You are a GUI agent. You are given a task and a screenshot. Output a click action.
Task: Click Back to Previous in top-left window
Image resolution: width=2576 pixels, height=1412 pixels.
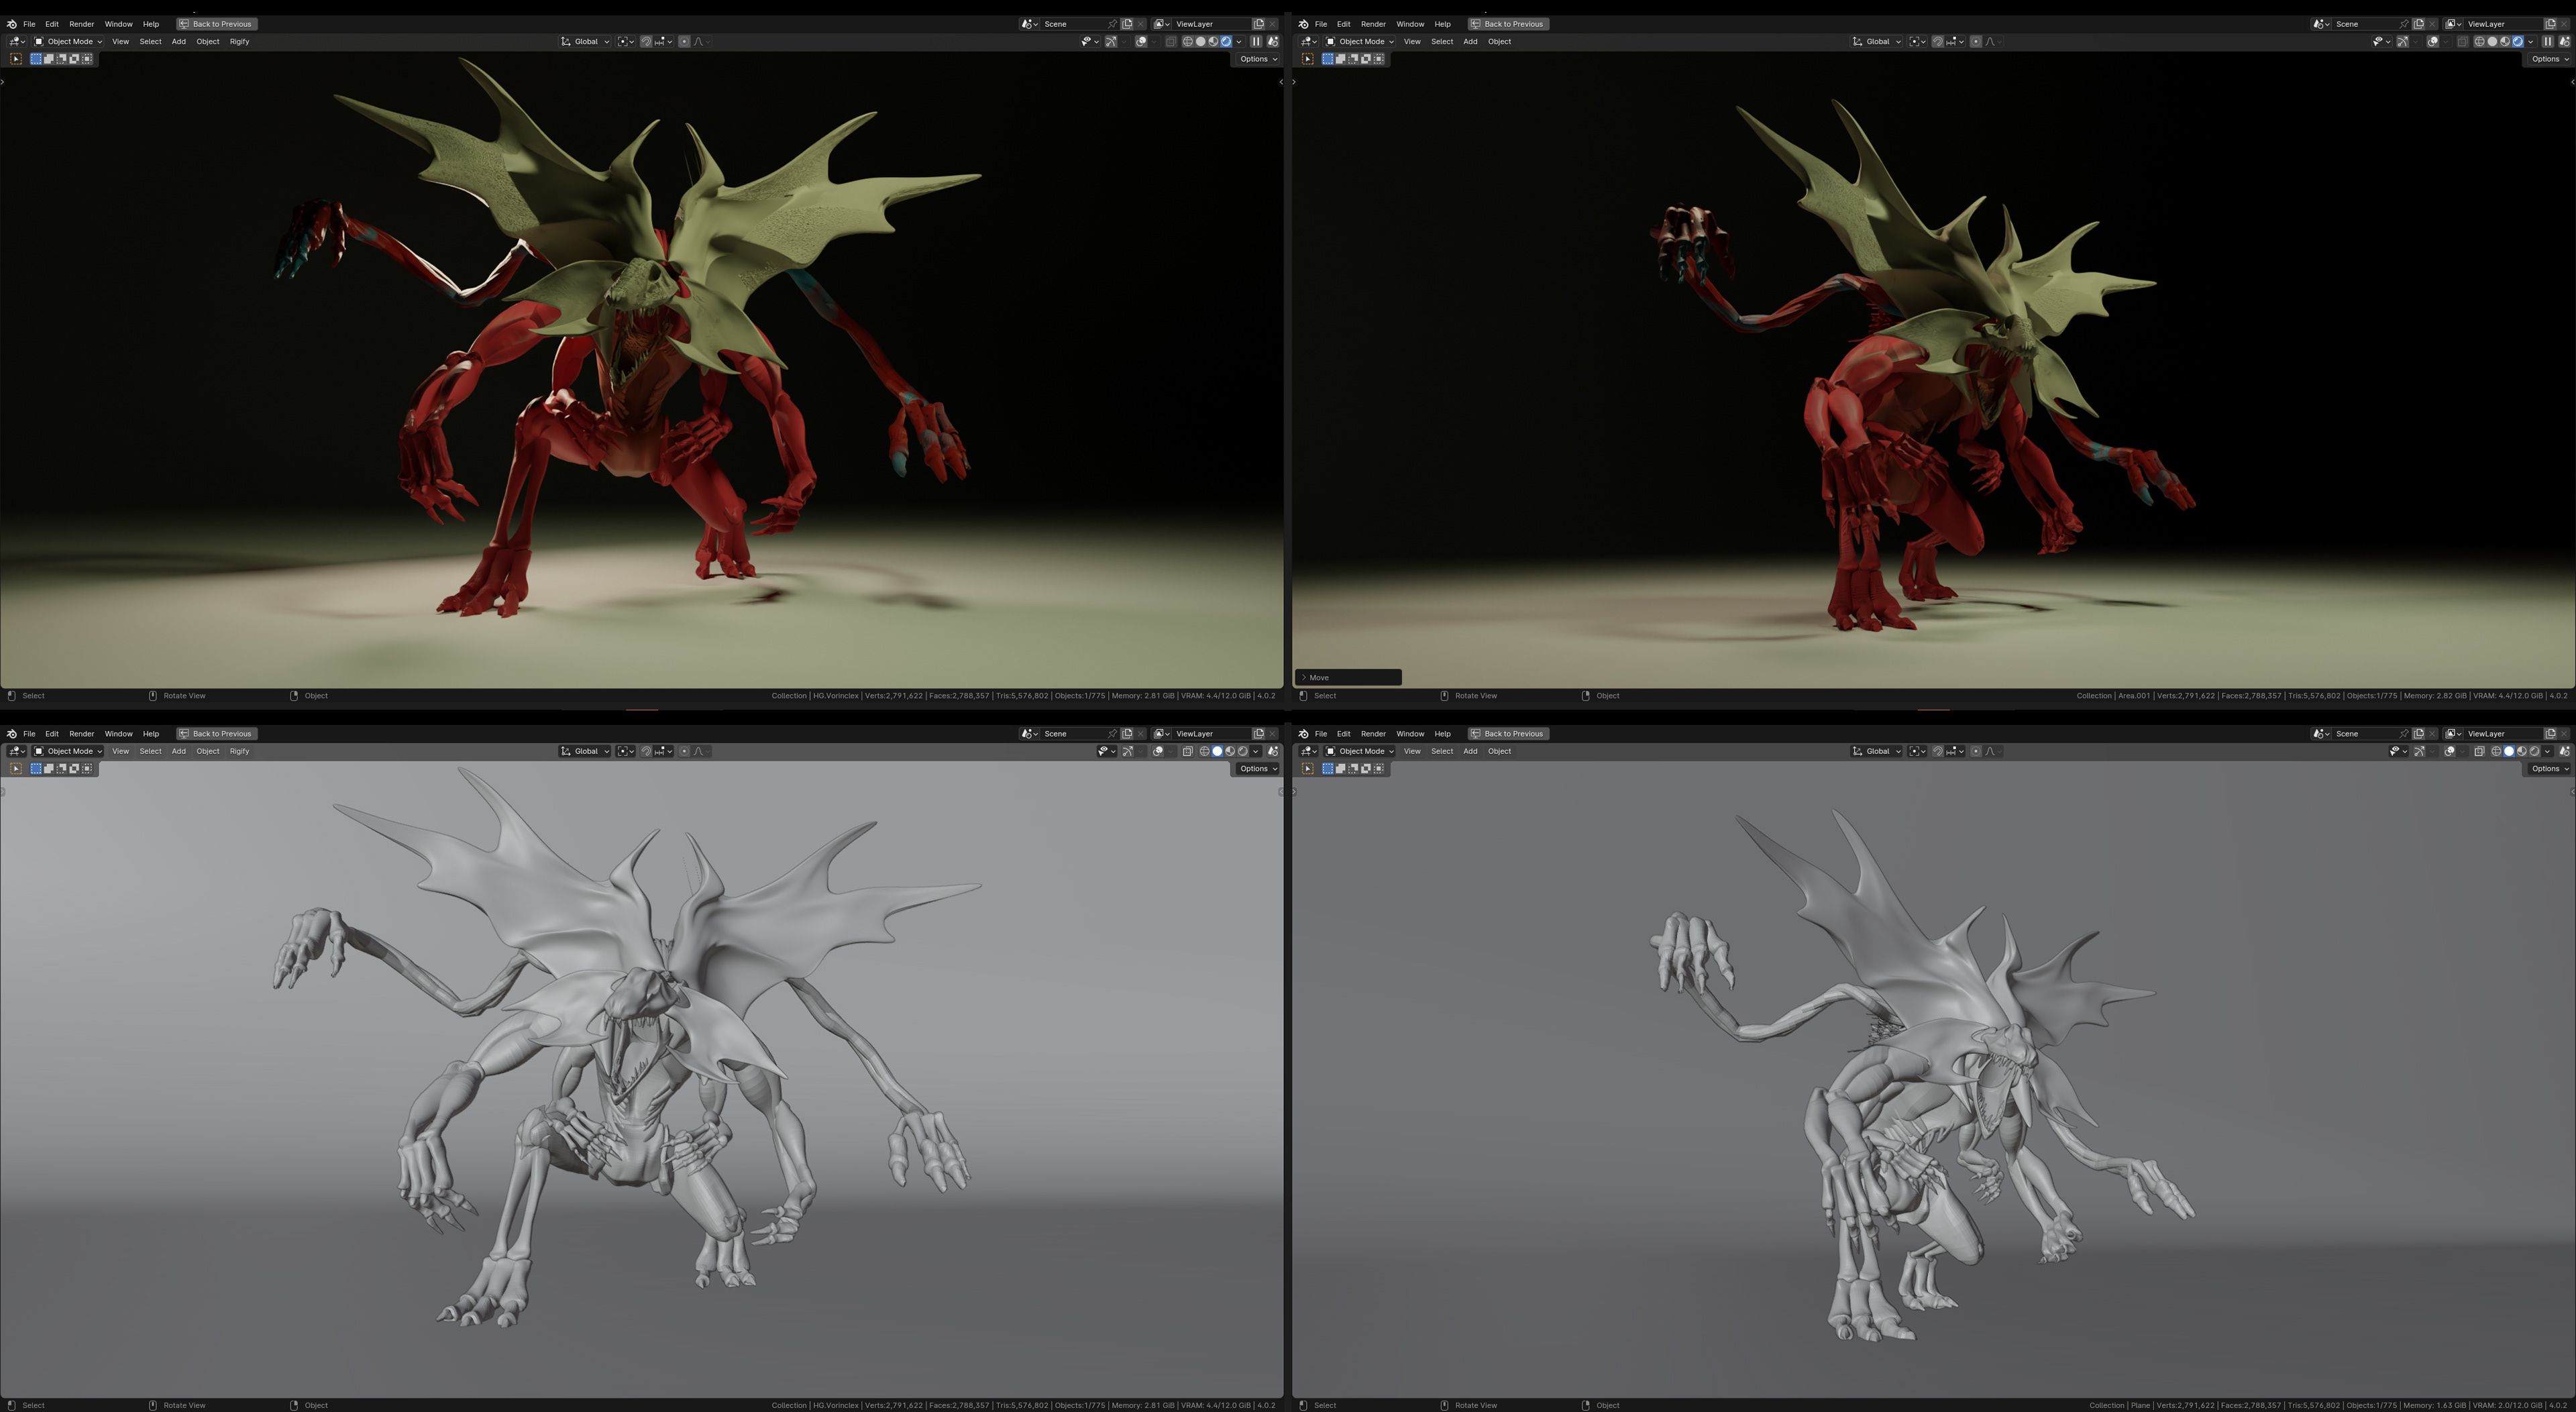point(216,24)
